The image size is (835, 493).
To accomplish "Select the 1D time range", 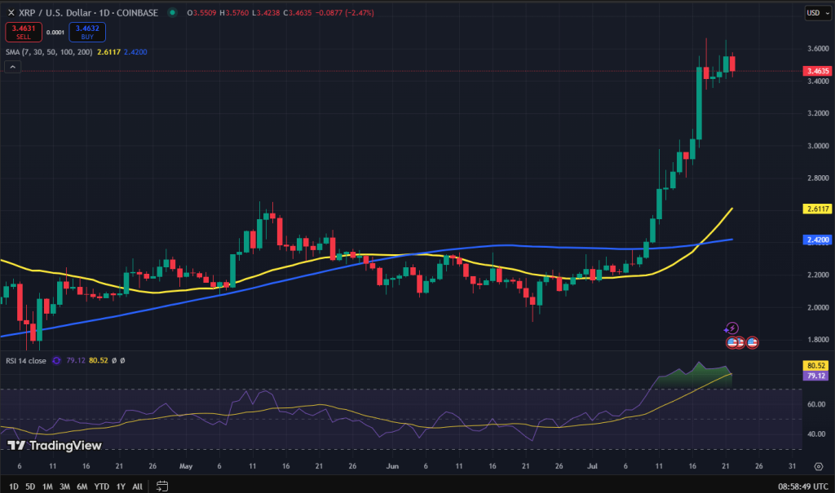I will [13, 486].
